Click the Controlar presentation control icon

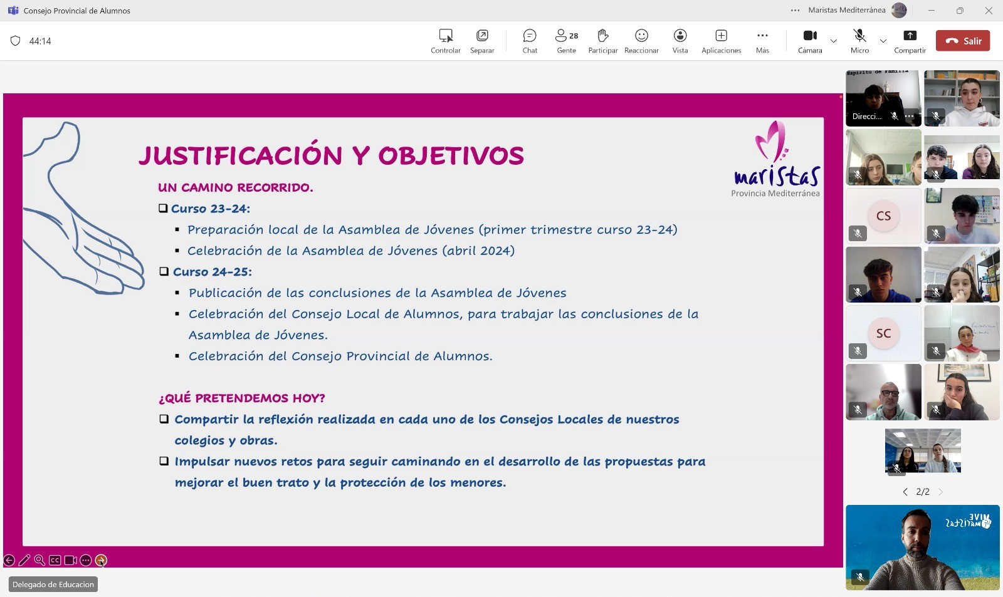tap(446, 41)
